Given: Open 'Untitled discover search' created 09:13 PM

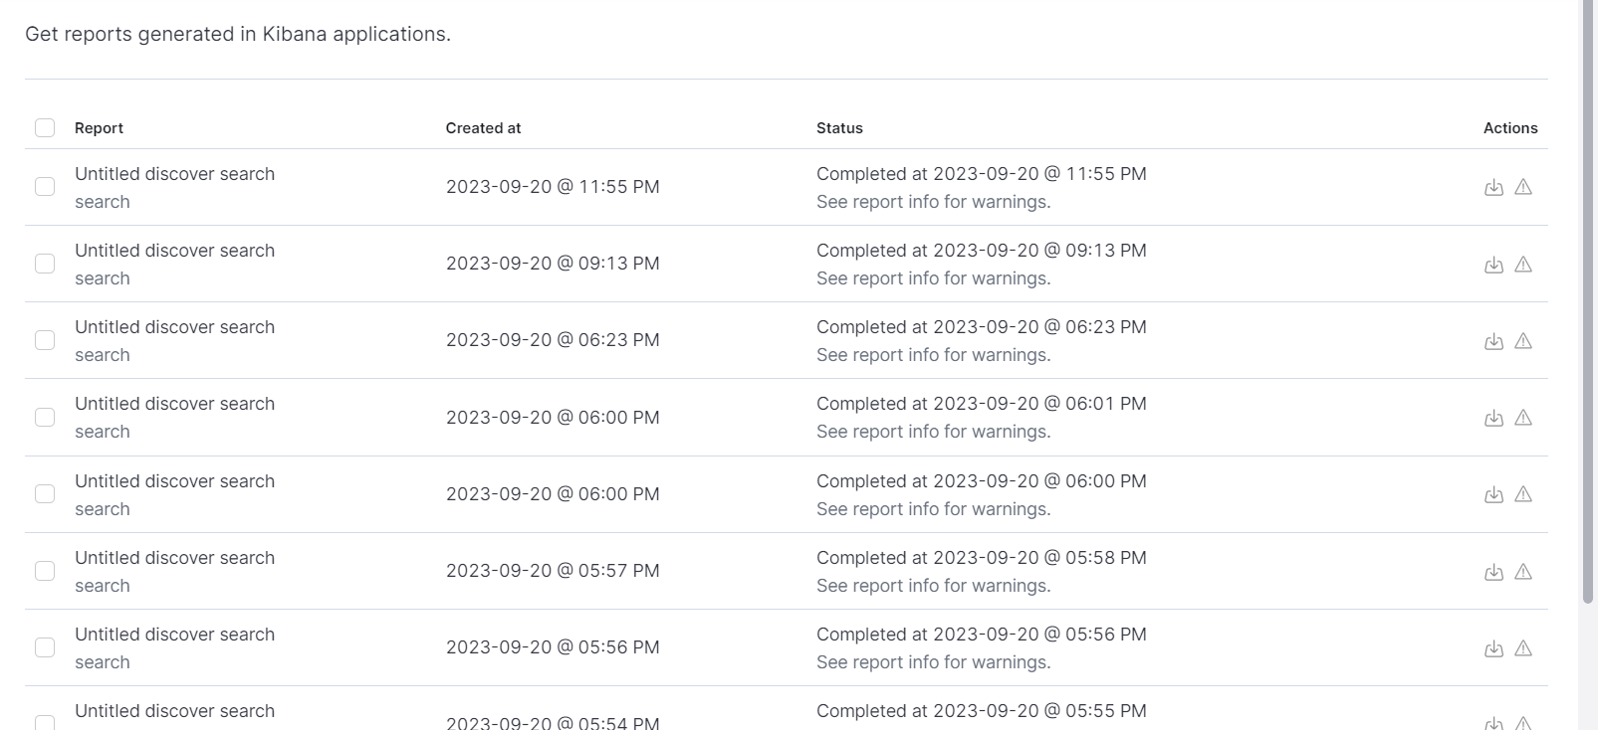Looking at the screenshot, I should 174,251.
